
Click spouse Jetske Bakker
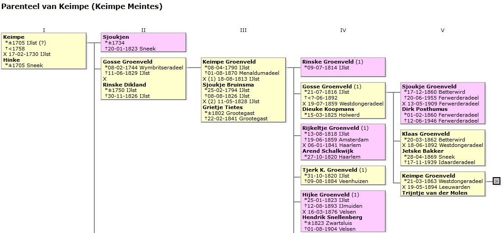423,151
